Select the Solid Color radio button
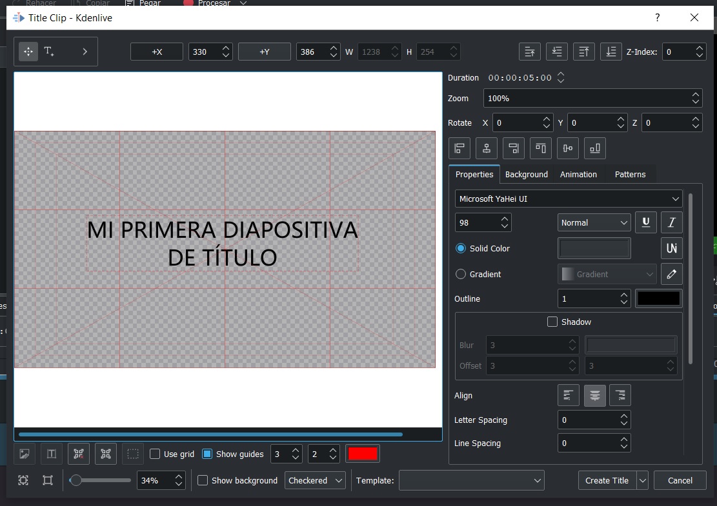 (x=461, y=248)
